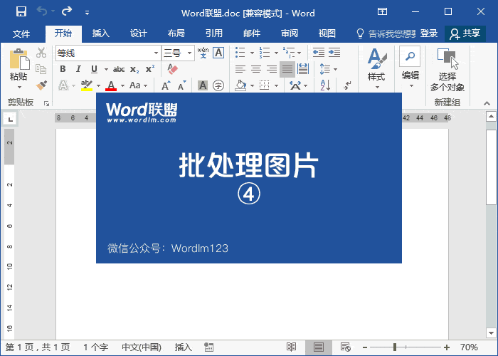Cut selection with scissors icon
Viewport: 498px width, 356px height.
(x=41, y=53)
